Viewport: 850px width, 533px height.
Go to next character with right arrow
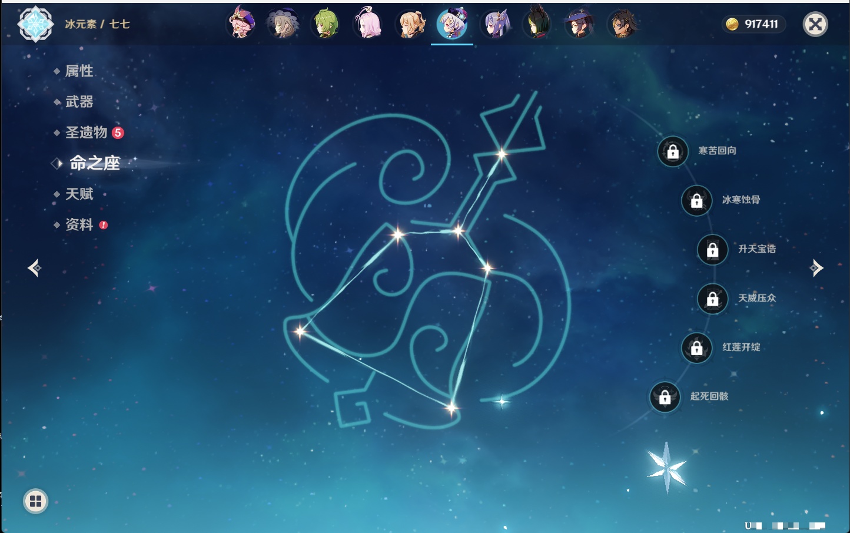(x=816, y=268)
